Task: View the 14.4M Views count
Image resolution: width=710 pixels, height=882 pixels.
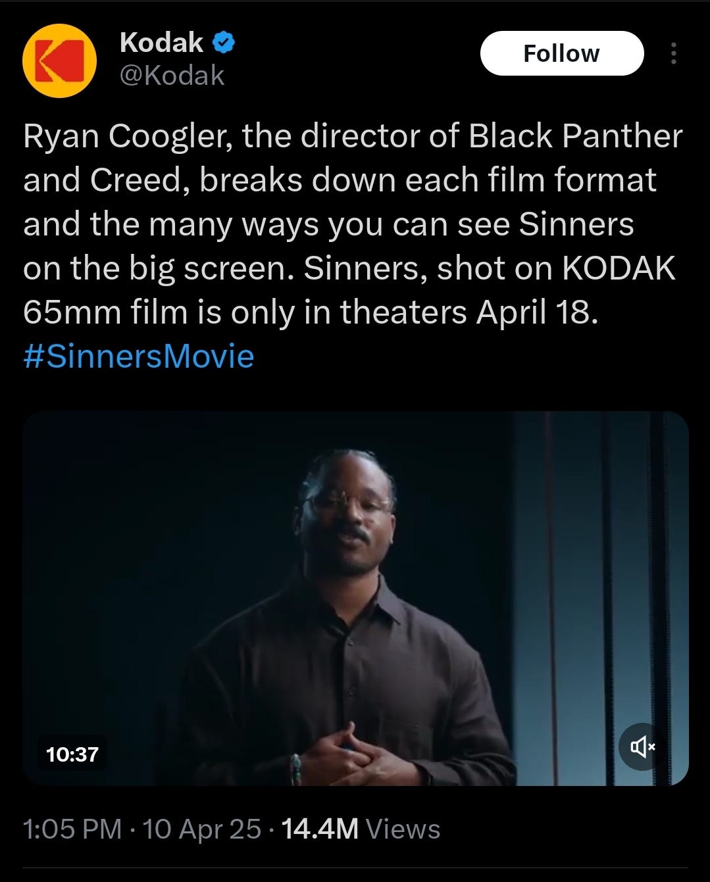Action: [x=361, y=829]
